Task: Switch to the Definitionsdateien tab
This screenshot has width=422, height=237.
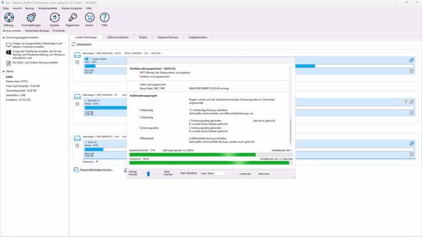Action: click(118, 37)
